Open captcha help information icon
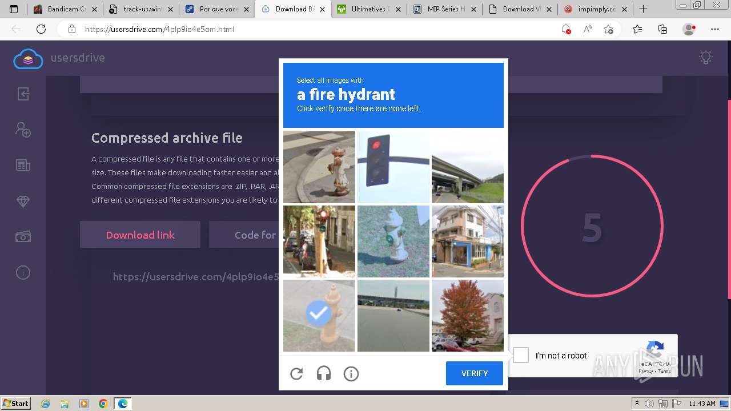731x411 pixels. point(351,374)
